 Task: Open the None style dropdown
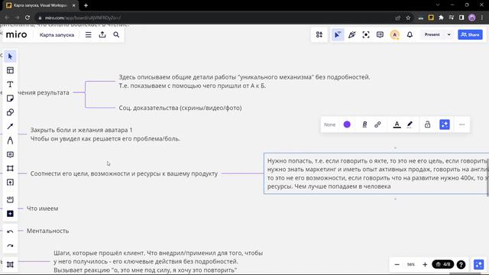(x=329, y=125)
